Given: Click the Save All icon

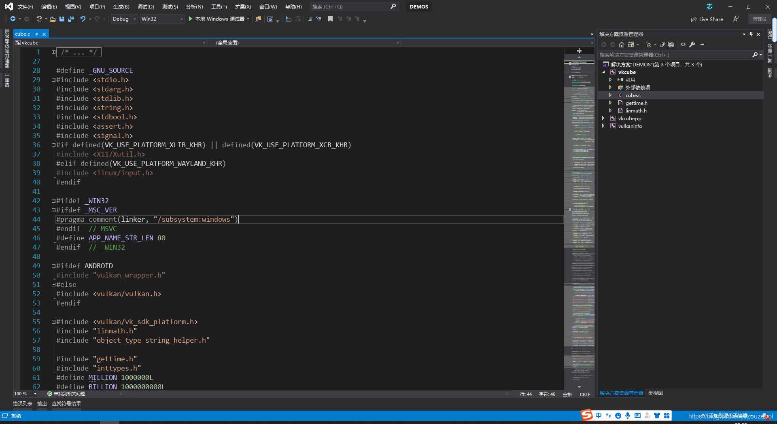Looking at the screenshot, I should tap(71, 19).
